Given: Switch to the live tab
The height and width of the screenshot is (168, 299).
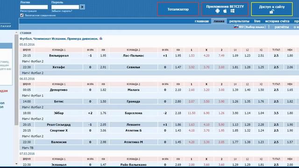Looking at the screenshot, I should (257, 21).
